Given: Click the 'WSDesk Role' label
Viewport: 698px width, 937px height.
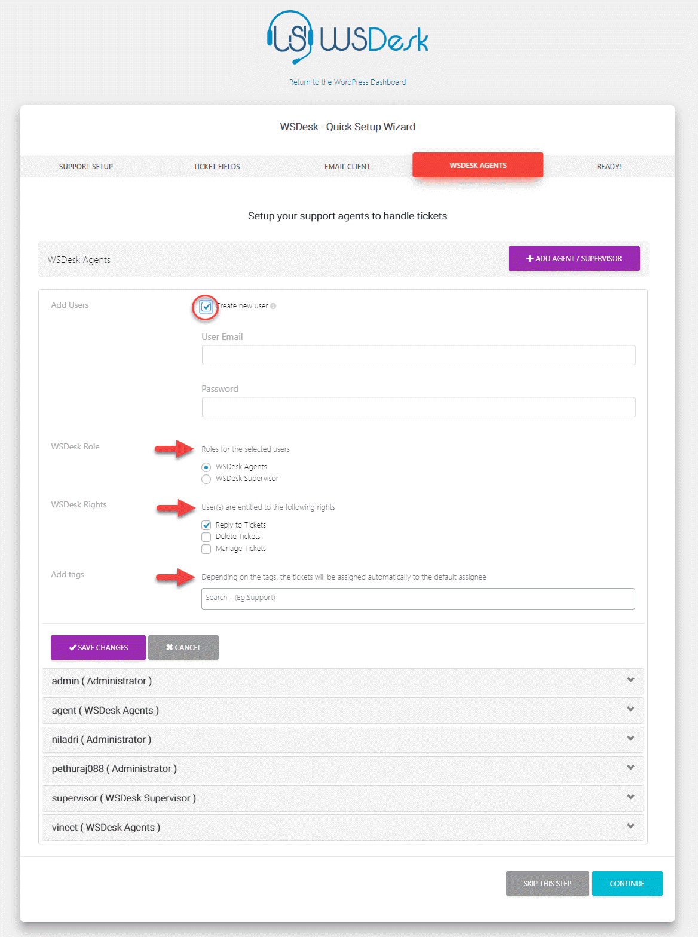Looking at the screenshot, I should click(x=75, y=446).
